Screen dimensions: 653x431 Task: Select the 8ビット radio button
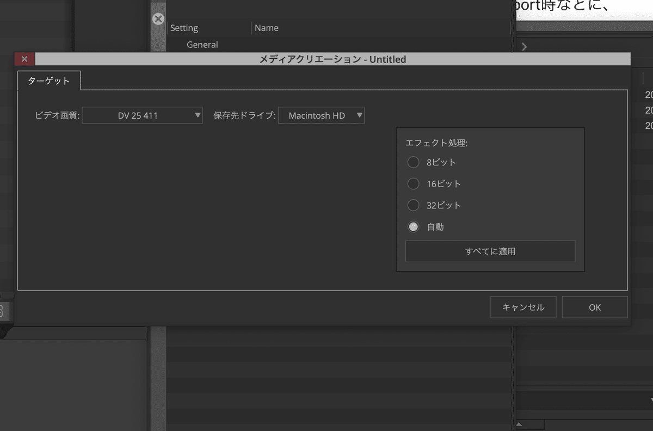(x=413, y=162)
